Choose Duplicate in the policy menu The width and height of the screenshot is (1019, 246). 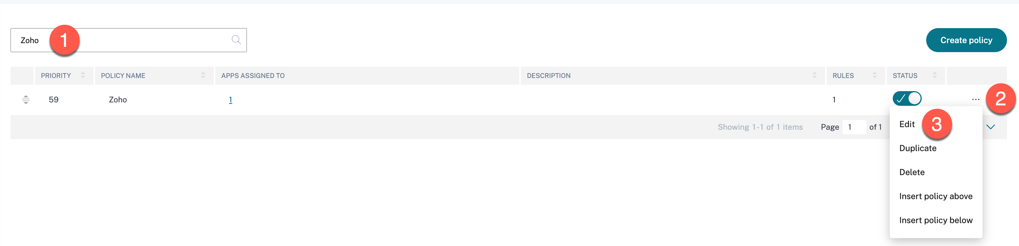[918, 148]
